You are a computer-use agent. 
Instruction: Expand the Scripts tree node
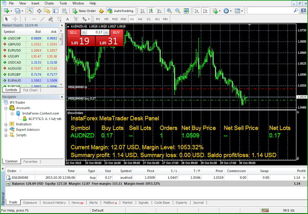pos(6,135)
